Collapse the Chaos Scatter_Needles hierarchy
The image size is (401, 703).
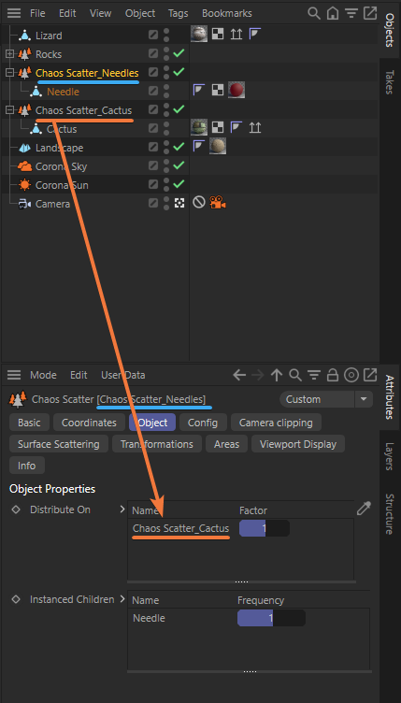tap(9, 73)
